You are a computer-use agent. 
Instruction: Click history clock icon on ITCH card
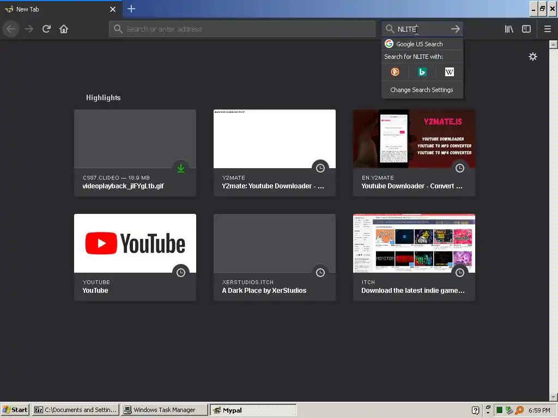[460, 273]
